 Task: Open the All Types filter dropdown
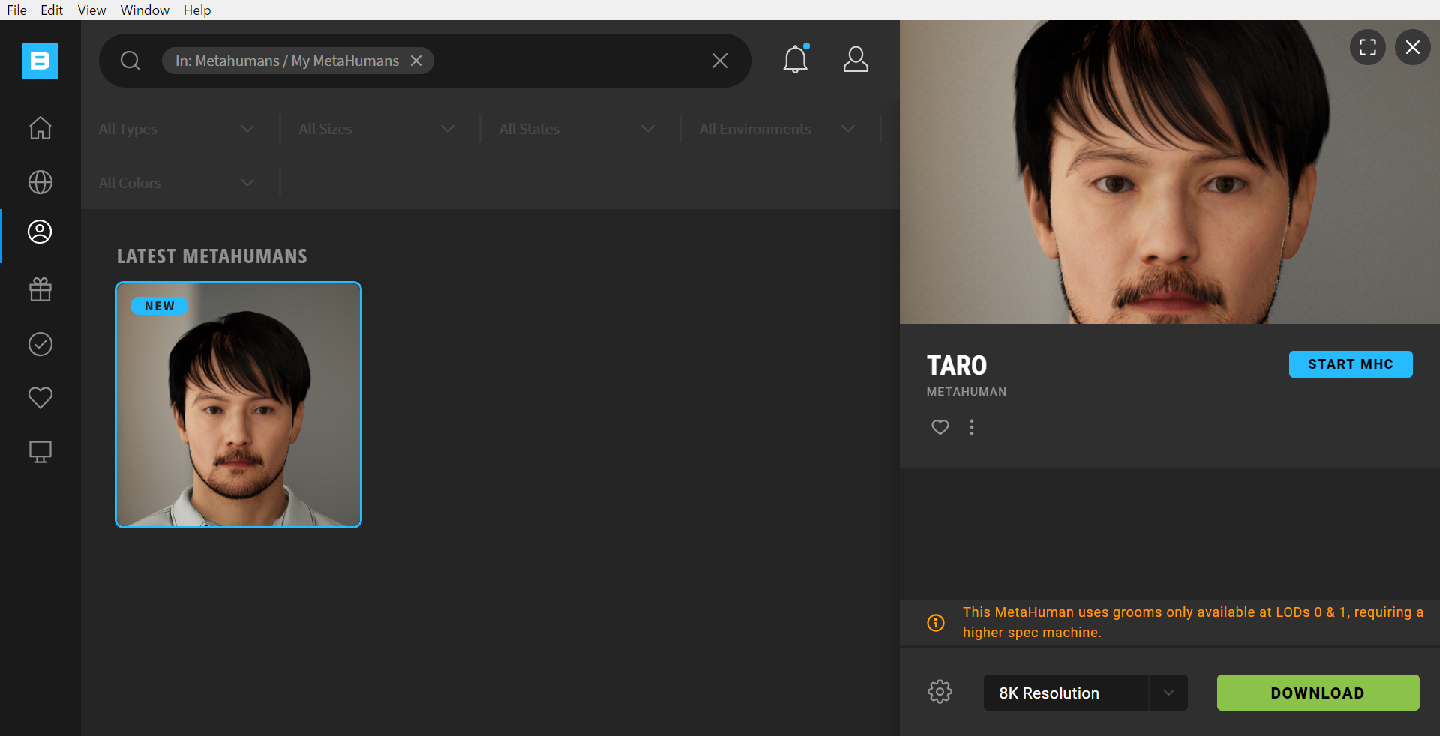click(x=177, y=129)
